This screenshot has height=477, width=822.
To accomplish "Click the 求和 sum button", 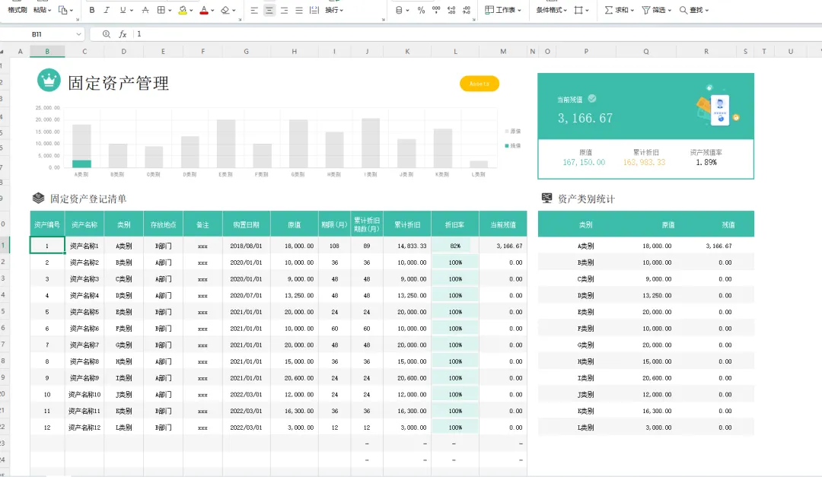I will click(x=619, y=10).
